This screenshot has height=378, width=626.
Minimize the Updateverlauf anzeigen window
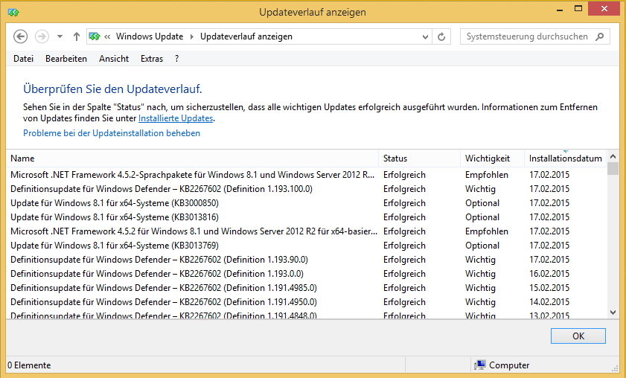pyautogui.click(x=560, y=9)
